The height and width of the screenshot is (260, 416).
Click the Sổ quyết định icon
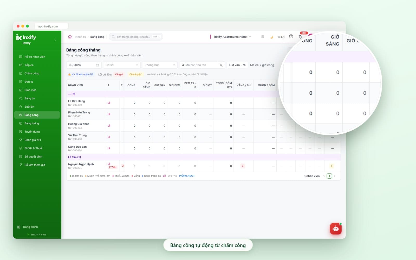click(21, 157)
